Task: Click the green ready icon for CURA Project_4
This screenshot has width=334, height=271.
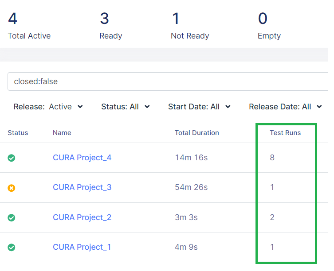Action: click(12, 158)
